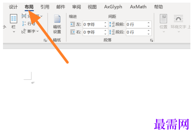Click the 位置 position icon
This screenshot has width=196, height=136.
click(x=163, y=19)
